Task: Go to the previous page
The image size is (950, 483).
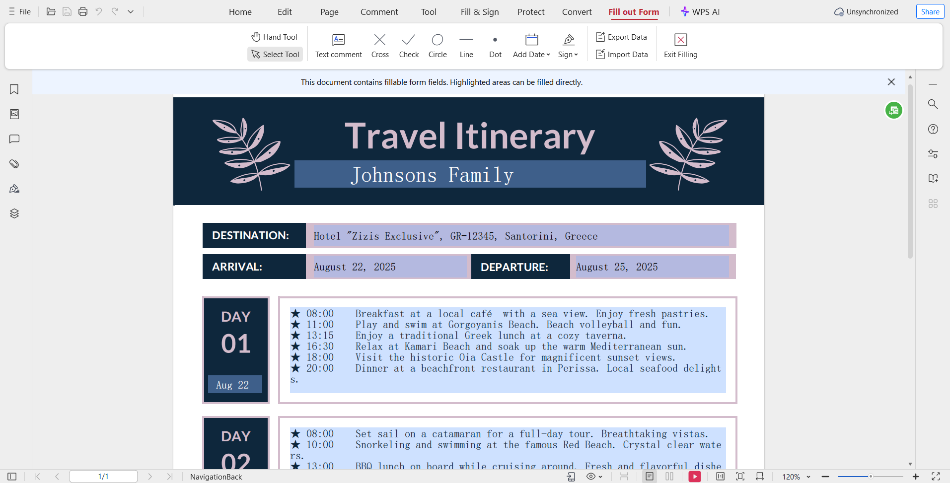Action: 57,477
